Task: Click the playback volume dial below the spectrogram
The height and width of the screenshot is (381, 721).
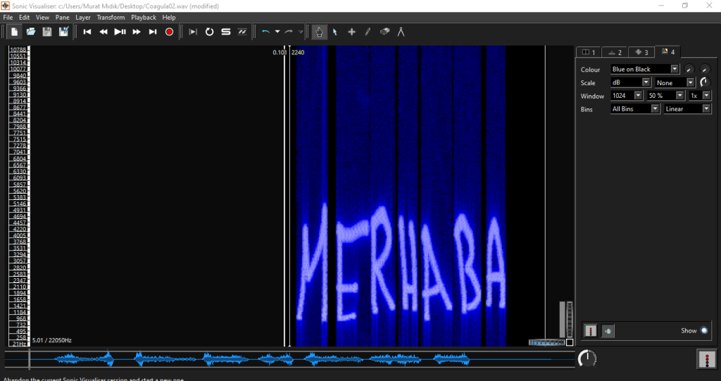Action: pyautogui.click(x=586, y=359)
